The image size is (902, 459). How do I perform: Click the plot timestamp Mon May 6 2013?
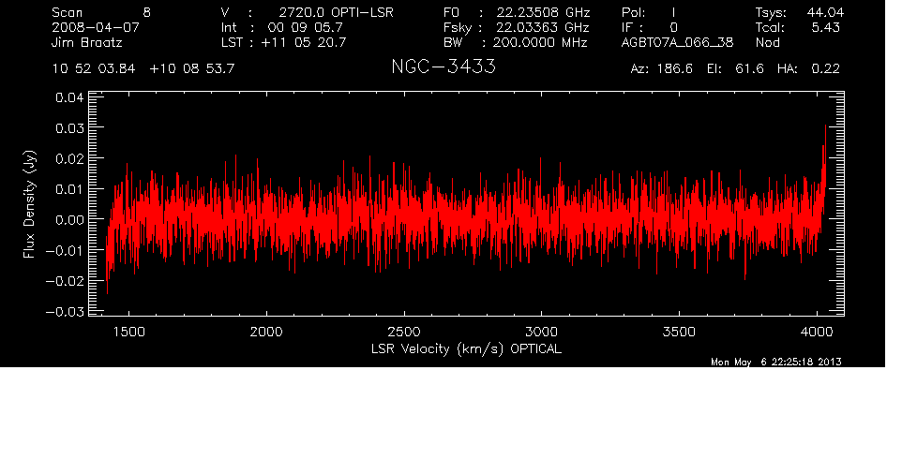pos(776,363)
